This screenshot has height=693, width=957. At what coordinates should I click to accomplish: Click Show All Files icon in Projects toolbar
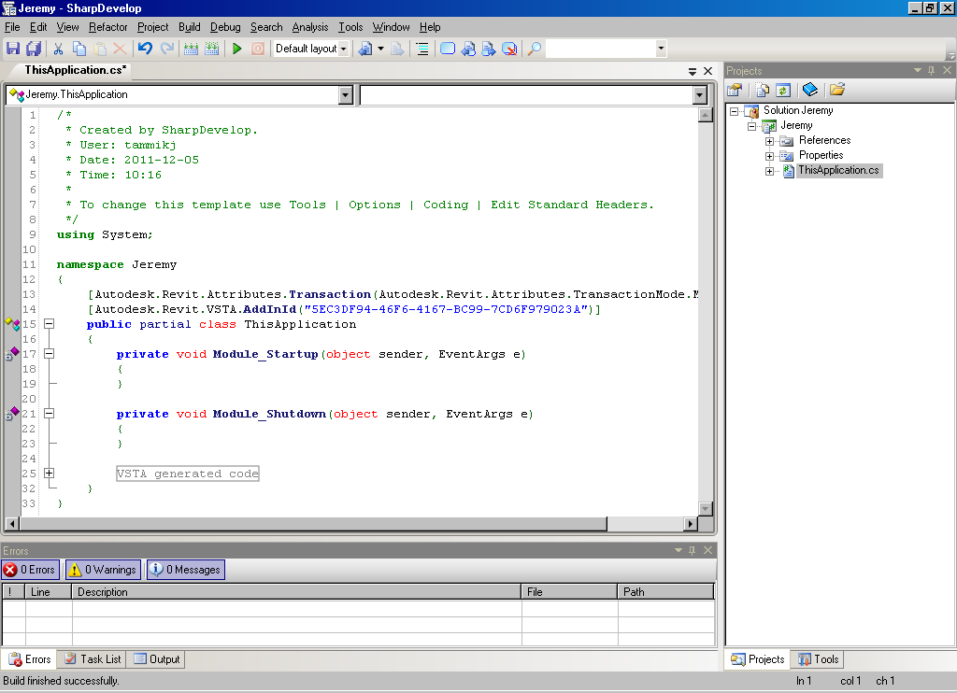tap(763, 90)
